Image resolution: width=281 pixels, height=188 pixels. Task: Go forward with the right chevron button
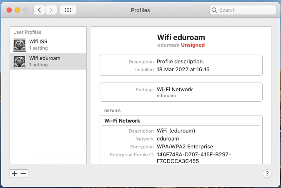(51, 10)
